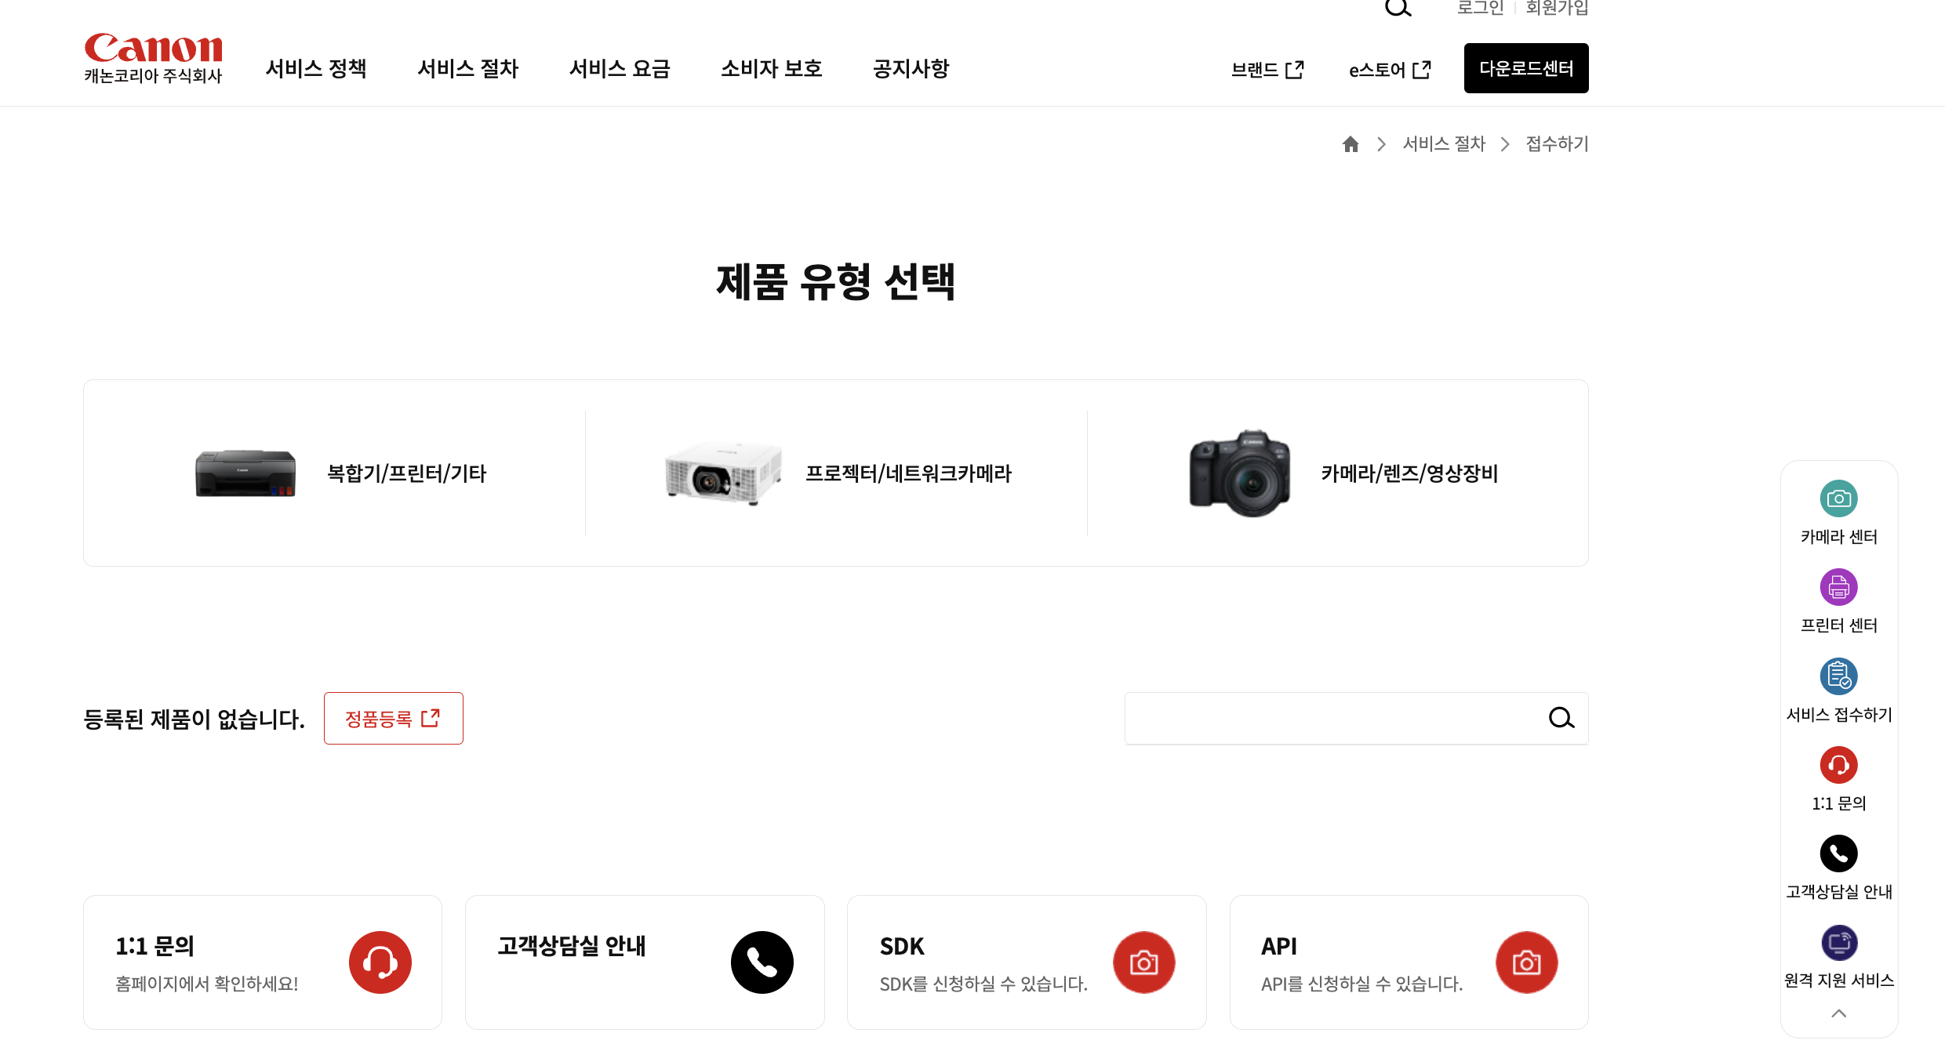Click the headset icon on the 1:1 문의 card
This screenshot has width=1945, height=1051.
click(380, 962)
